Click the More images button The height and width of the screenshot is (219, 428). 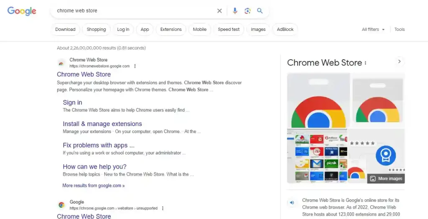pos(386,179)
